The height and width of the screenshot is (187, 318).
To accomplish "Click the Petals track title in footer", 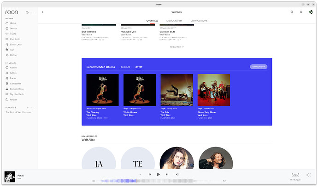I will [x=21, y=176].
